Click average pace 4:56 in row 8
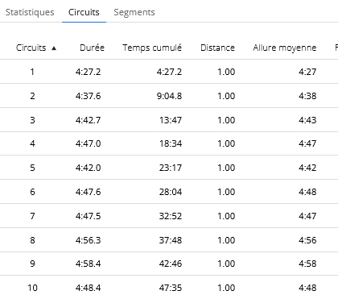This screenshot has height=299, width=338. click(307, 240)
